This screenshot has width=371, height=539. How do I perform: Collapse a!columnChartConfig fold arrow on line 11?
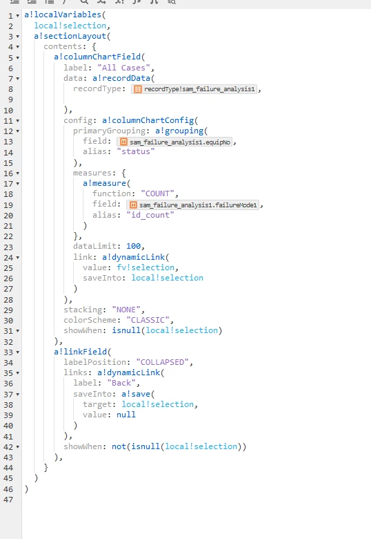pyautogui.click(x=17, y=121)
